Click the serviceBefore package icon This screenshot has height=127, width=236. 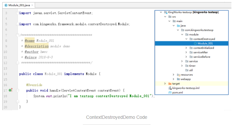click(191, 57)
